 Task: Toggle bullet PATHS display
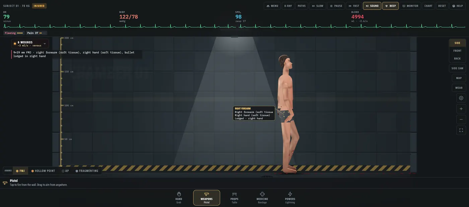301,6
